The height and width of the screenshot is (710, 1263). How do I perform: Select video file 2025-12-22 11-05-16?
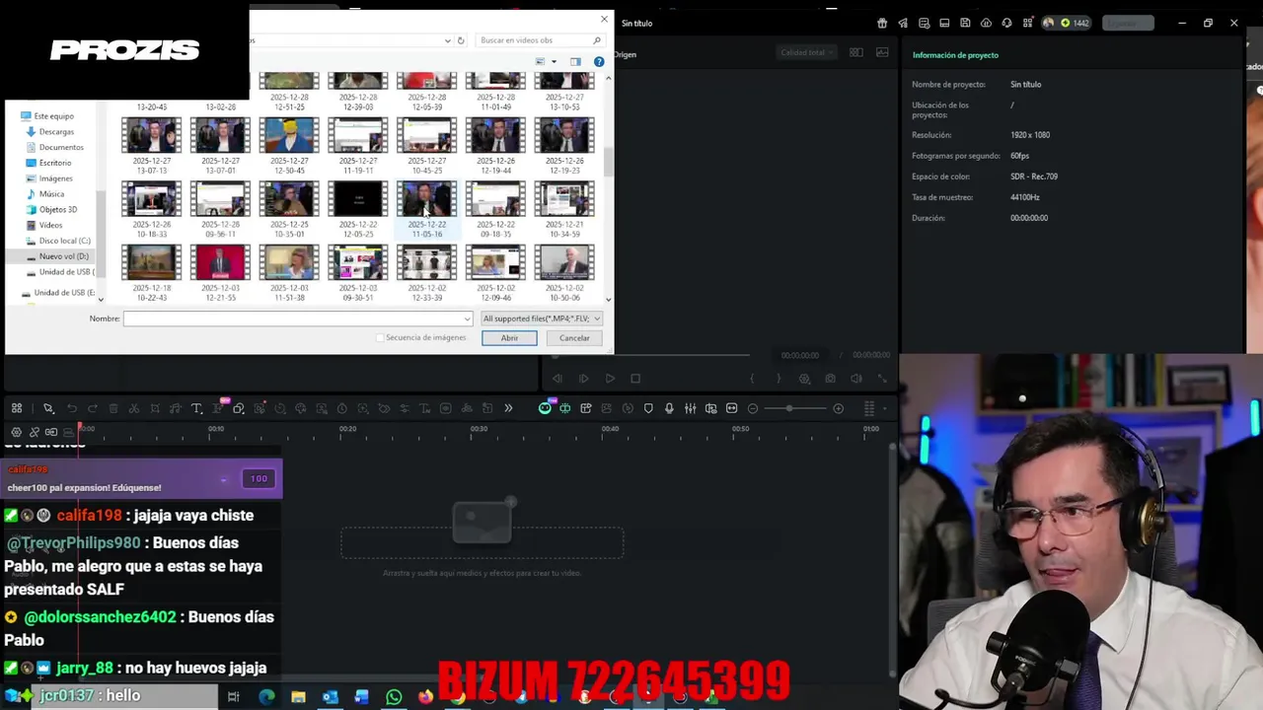(427, 210)
